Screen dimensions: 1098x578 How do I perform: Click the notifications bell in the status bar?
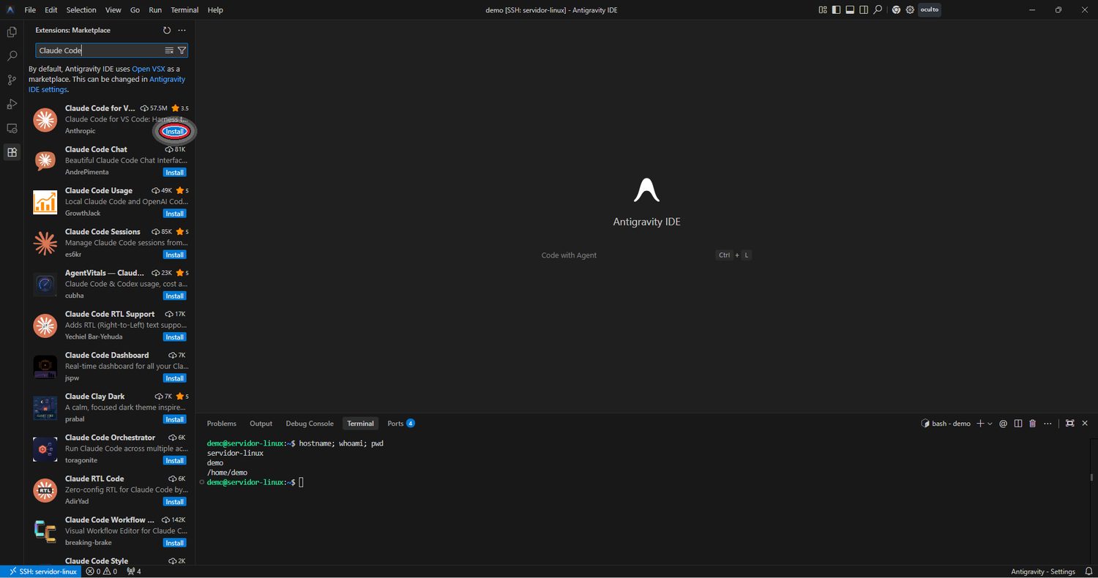point(1088,571)
